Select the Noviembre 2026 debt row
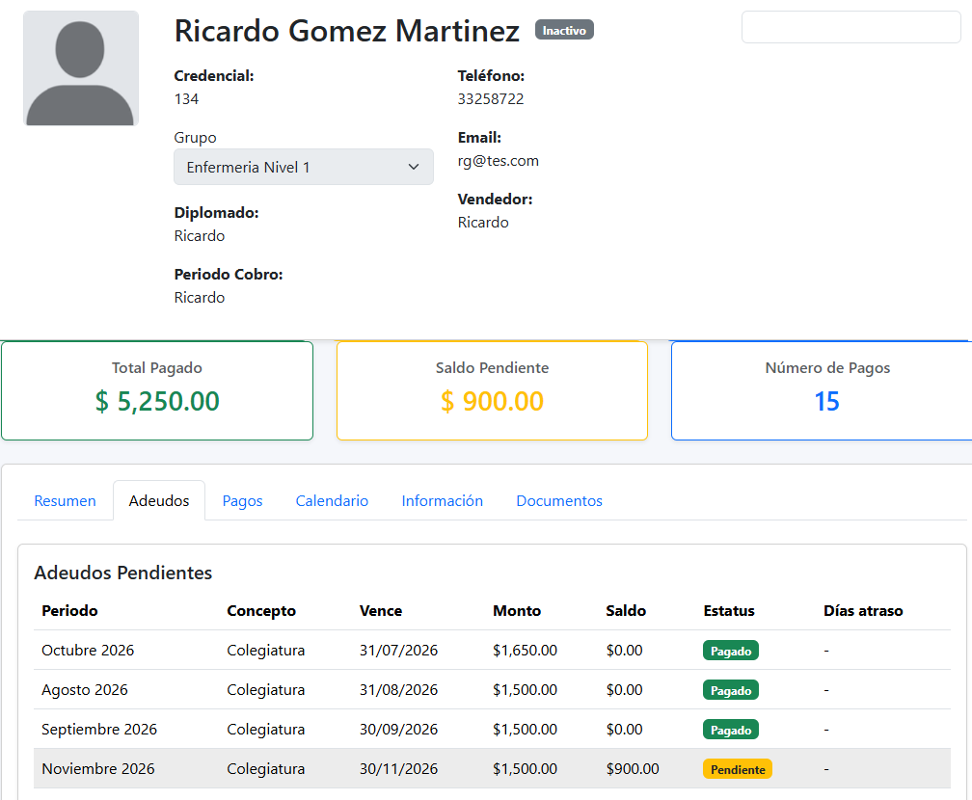Screen dimensions: 972x800 click(492, 769)
